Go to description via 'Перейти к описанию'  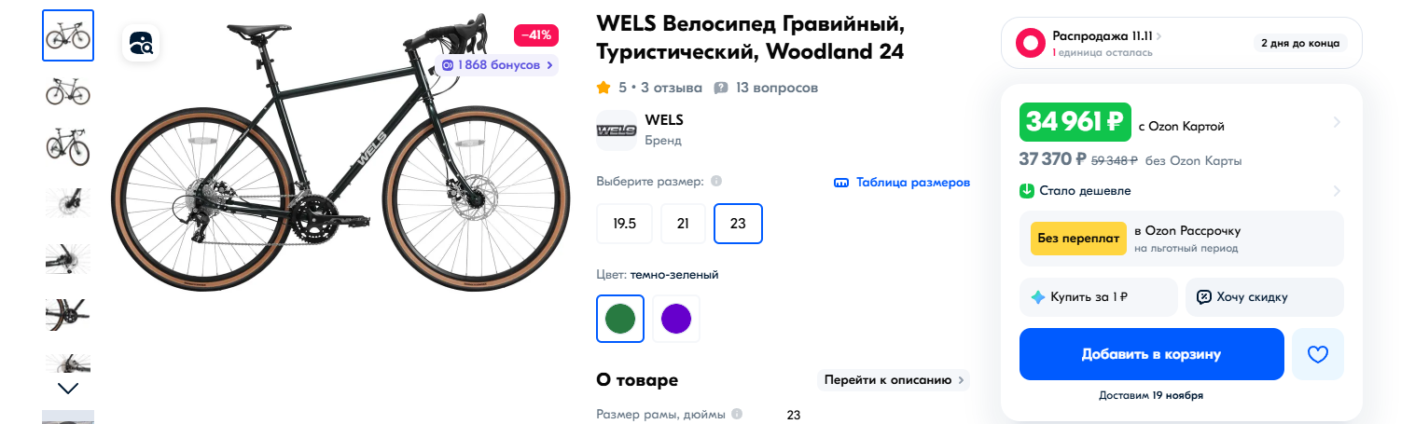click(x=893, y=380)
